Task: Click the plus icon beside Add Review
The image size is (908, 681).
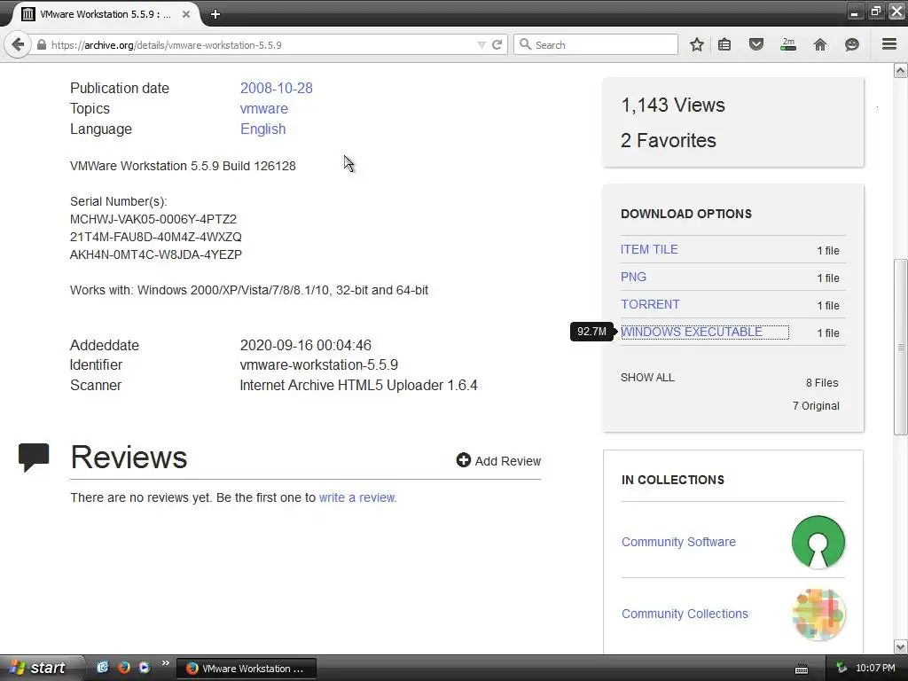Action: coord(463,460)
